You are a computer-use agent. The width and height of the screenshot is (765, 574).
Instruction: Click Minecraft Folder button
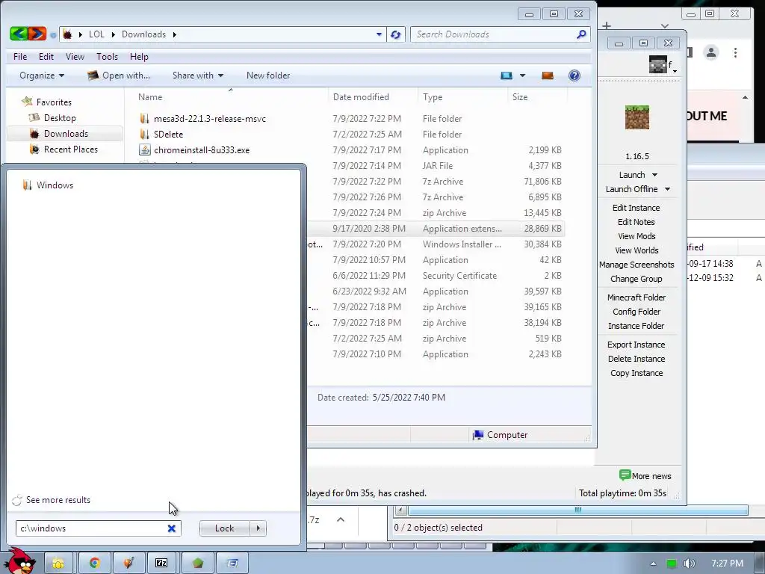pos(637,297)
